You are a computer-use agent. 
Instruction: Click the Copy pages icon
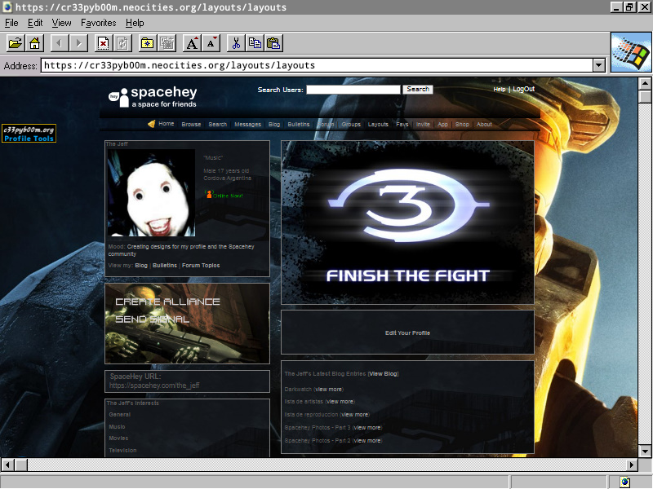pyautogui.click(x=255, y=43)
